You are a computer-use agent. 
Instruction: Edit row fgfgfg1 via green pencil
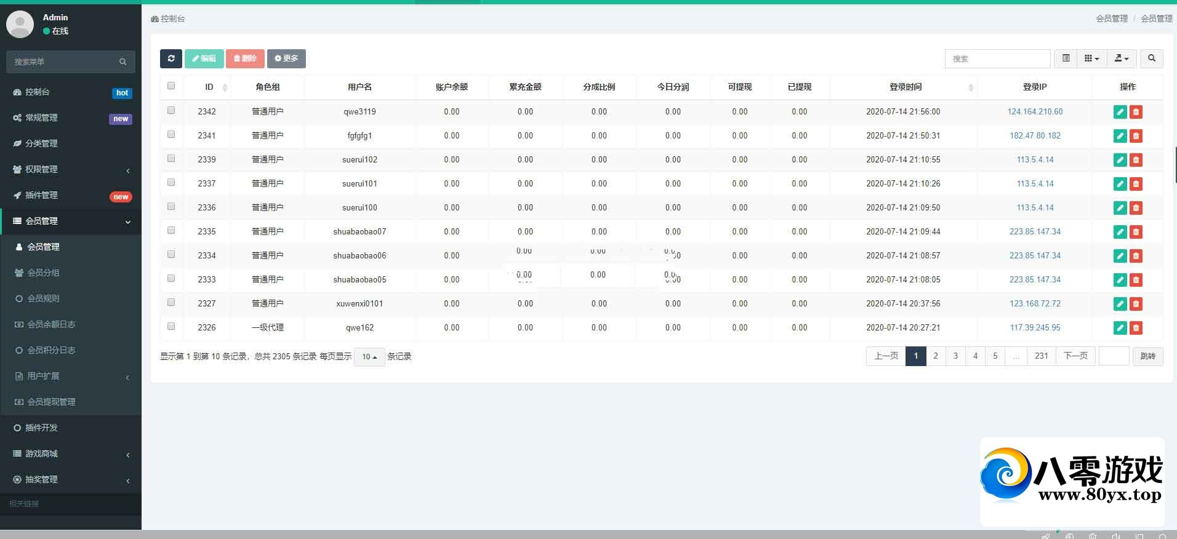(x=1120, y=136)
